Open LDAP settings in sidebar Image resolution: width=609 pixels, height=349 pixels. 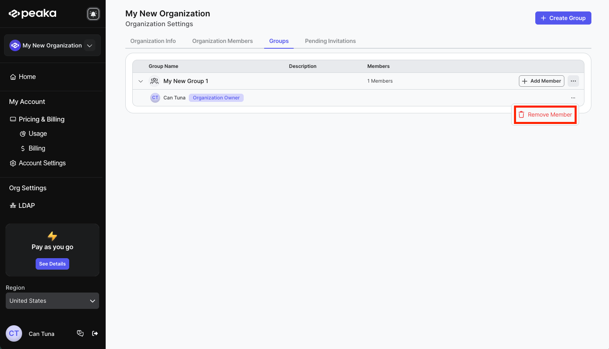click(x=27, y=205)
